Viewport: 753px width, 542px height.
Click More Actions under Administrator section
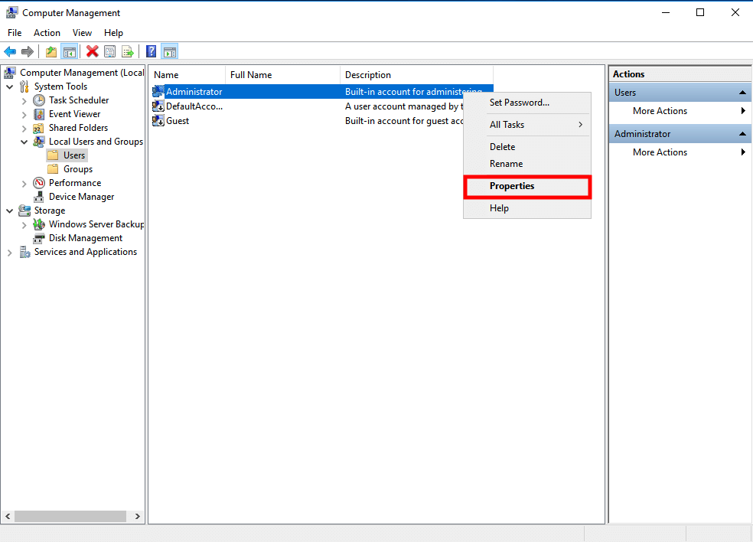pyautogui.click(x=660, y=152)
